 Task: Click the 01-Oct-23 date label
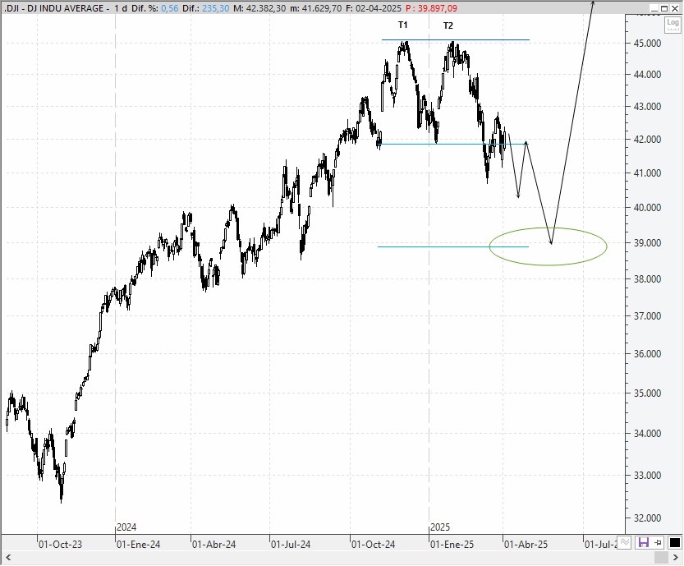[x=60, y=545]
